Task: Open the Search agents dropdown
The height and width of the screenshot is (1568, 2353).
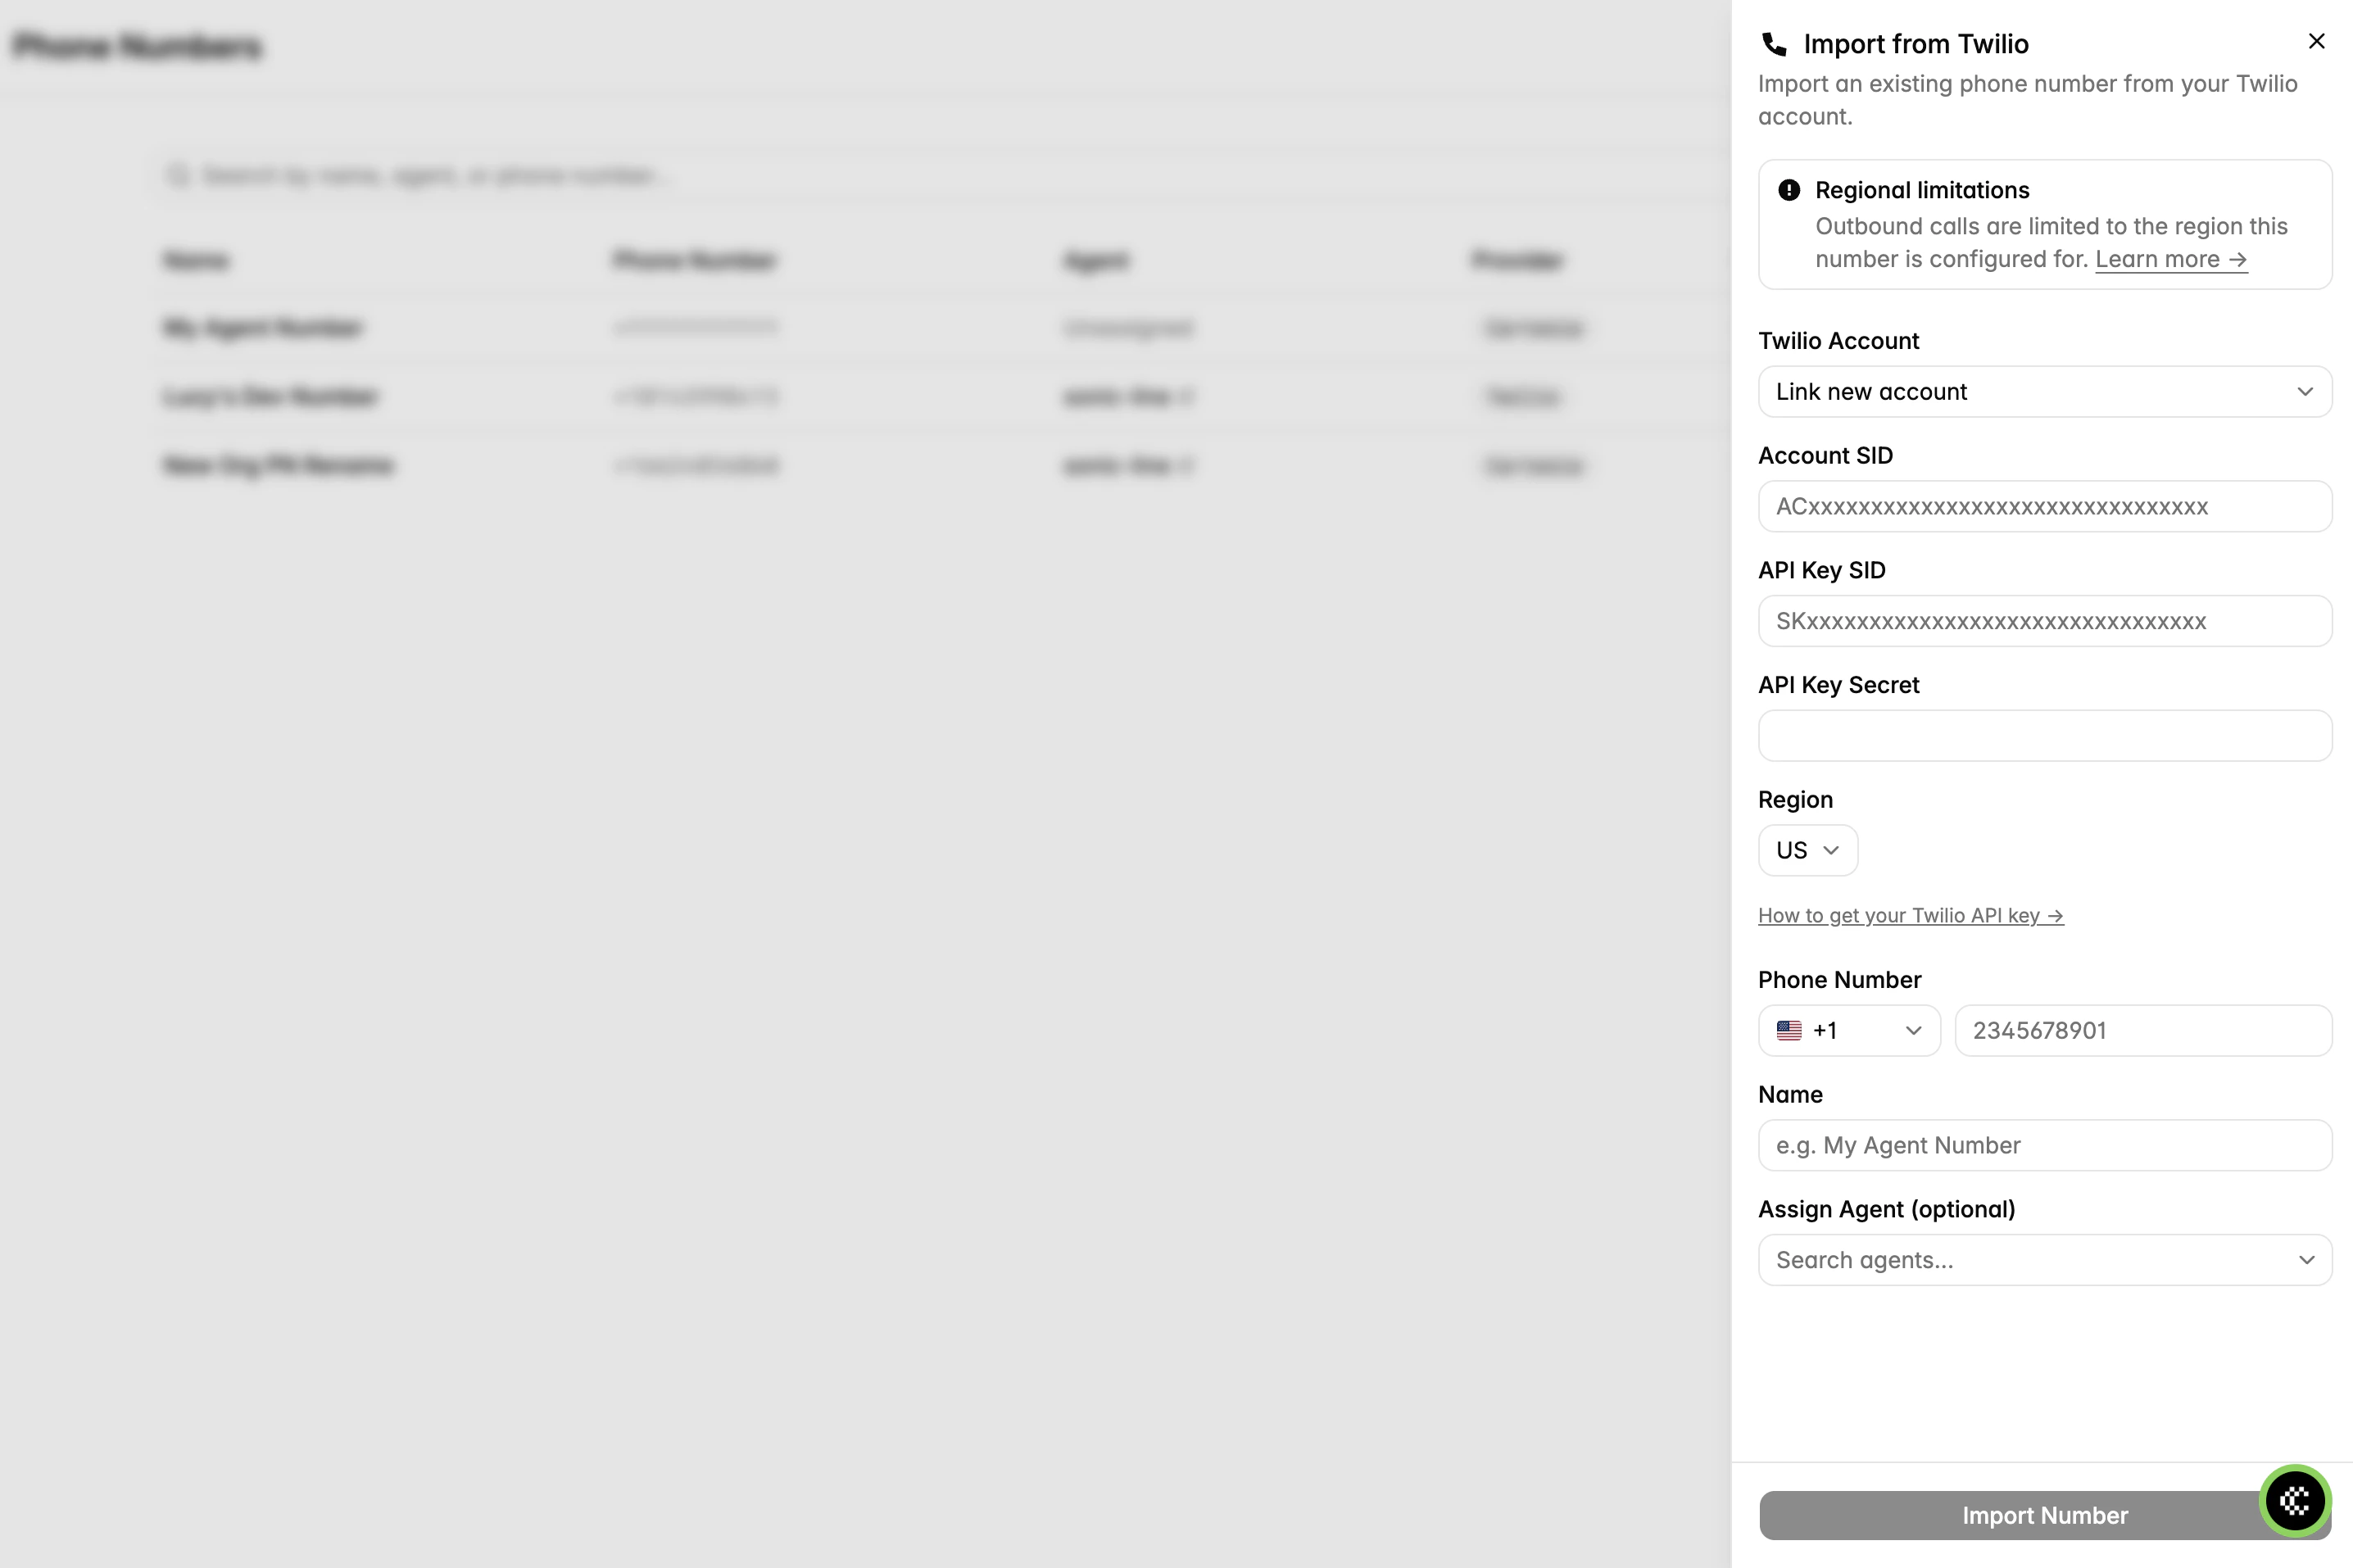Action: pos(2045,1260)
